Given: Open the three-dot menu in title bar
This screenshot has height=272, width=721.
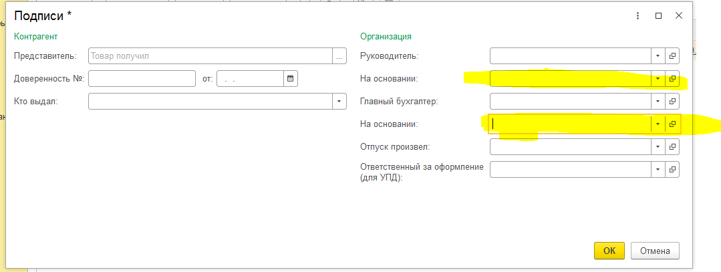Looking at the screenshot, I should 637,15.
